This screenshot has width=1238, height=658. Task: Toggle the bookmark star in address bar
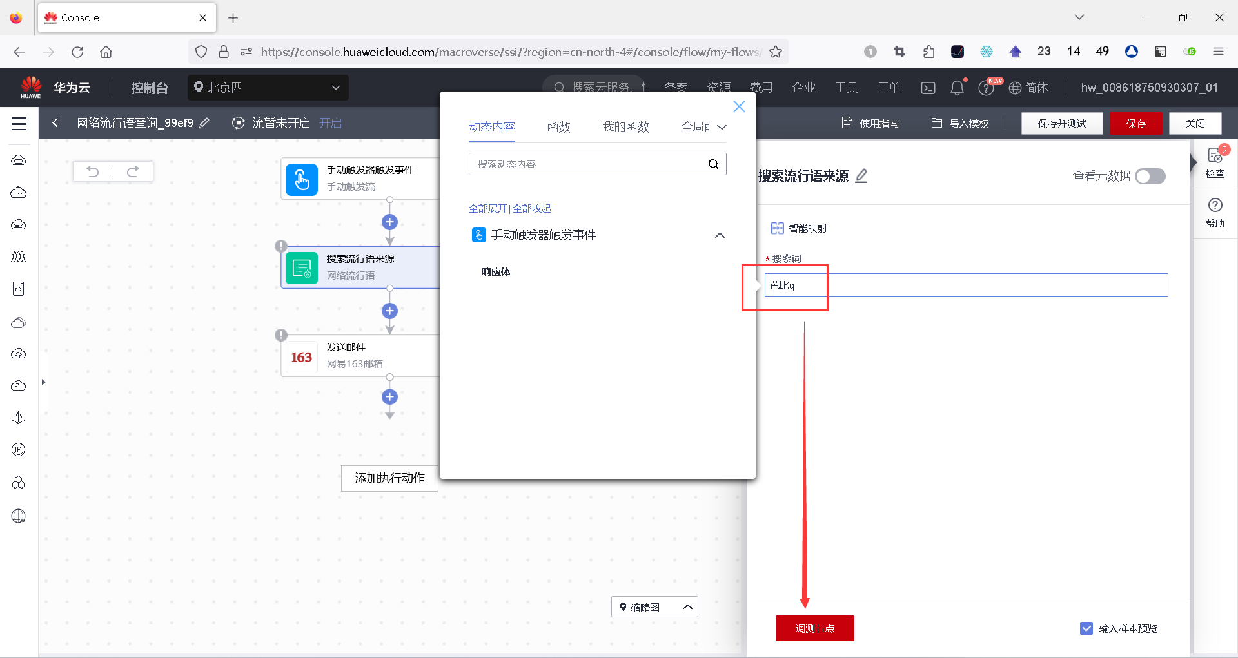776,52
